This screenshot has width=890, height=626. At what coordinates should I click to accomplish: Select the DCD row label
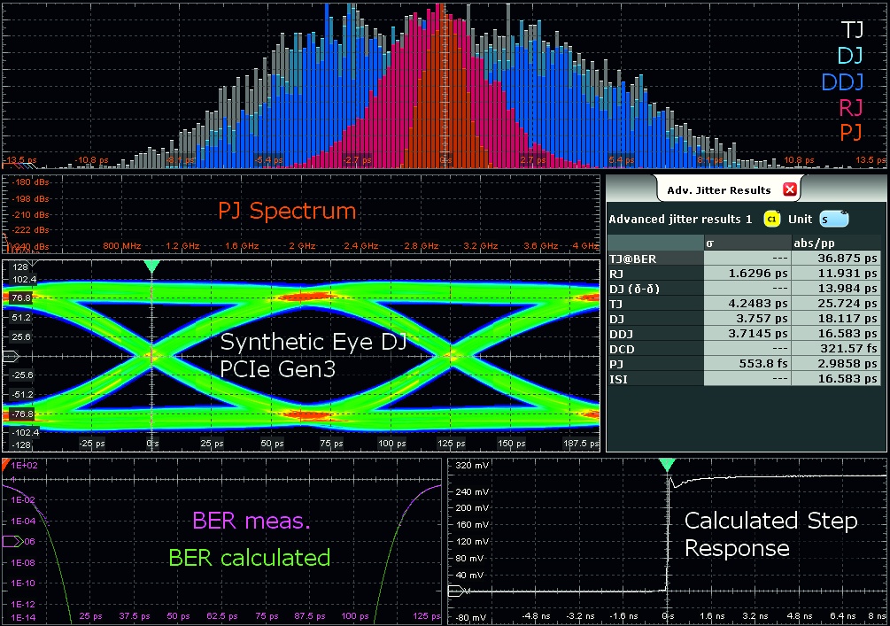coord(655,349)
